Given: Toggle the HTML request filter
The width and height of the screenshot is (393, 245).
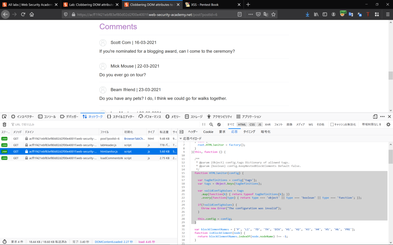Looking at the screenshot, I should 242,124.
